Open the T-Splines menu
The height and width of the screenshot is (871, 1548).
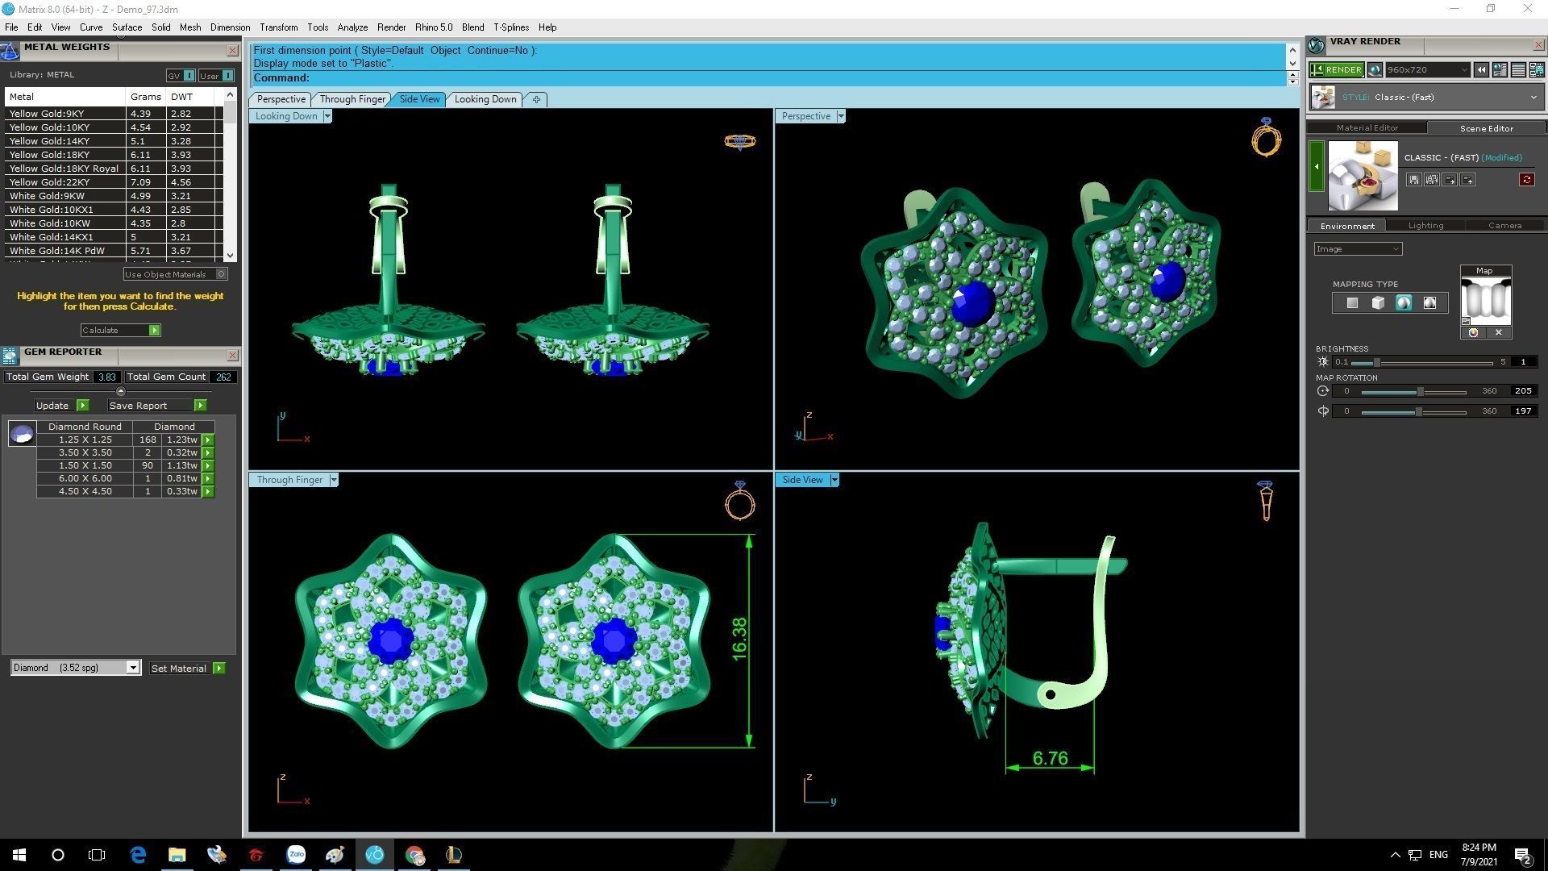[x=510, y=27]
